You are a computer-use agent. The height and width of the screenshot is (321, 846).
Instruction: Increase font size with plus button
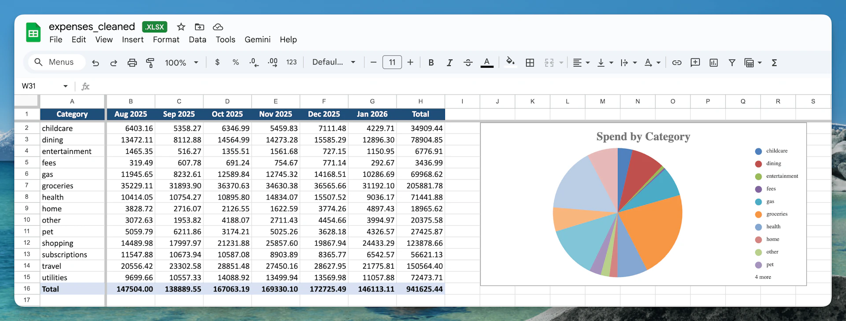[410, 62]
